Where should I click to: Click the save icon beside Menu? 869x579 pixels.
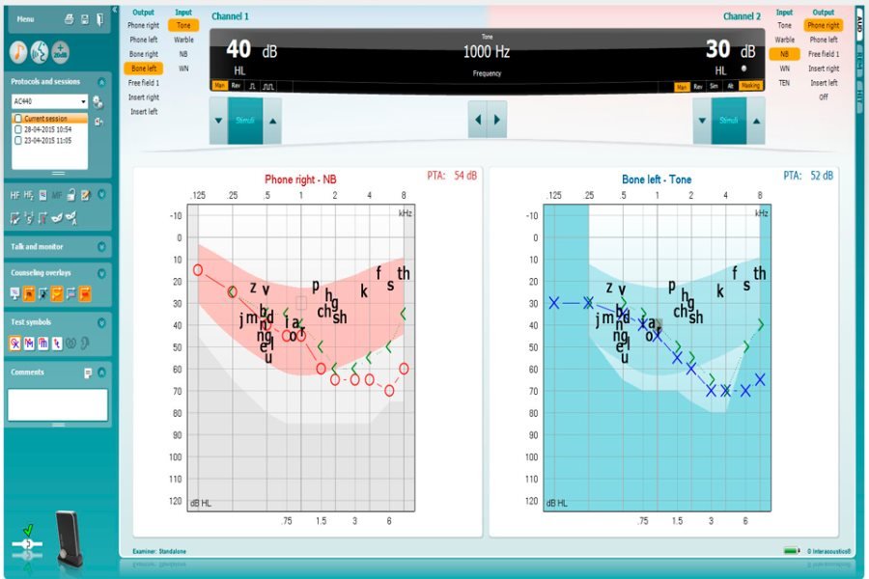click(84, 19)
